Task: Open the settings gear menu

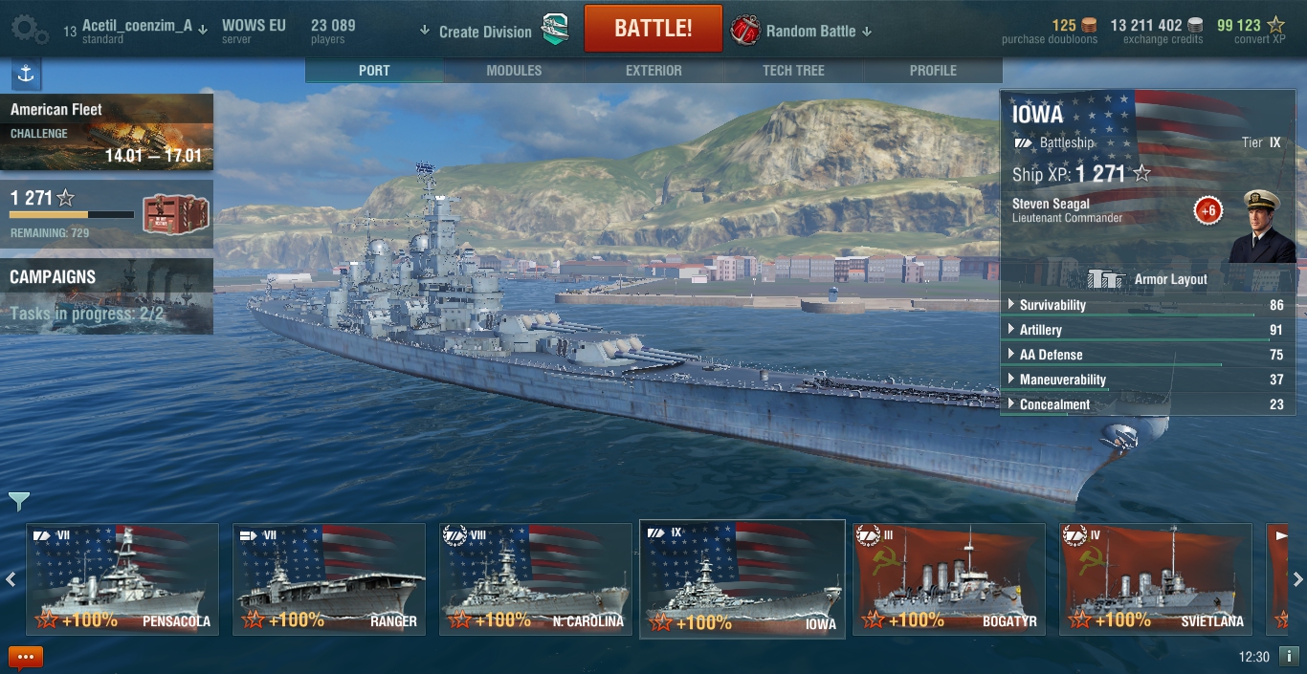Action: pos(29,30)
